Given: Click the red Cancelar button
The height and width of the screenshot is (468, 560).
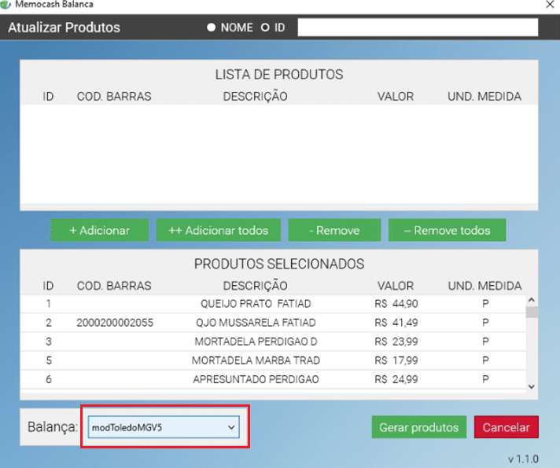Looking at the screenshot, I should (x=506, y=427).
